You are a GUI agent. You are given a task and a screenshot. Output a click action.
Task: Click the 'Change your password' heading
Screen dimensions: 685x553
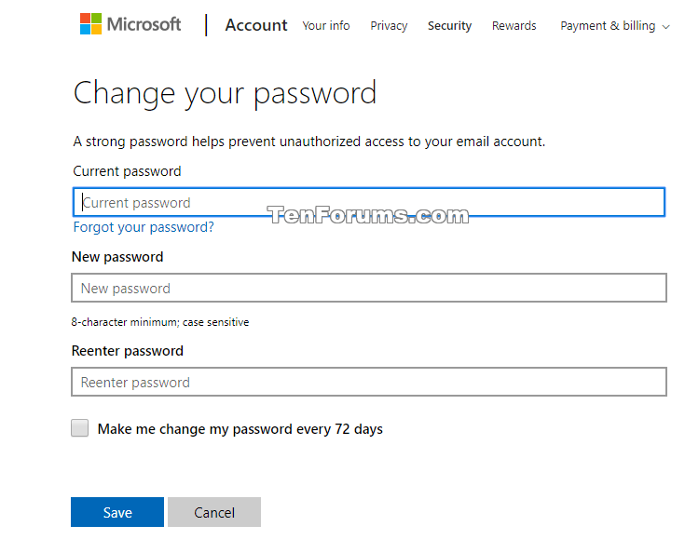pyautogui.click(x=225, y=94)
